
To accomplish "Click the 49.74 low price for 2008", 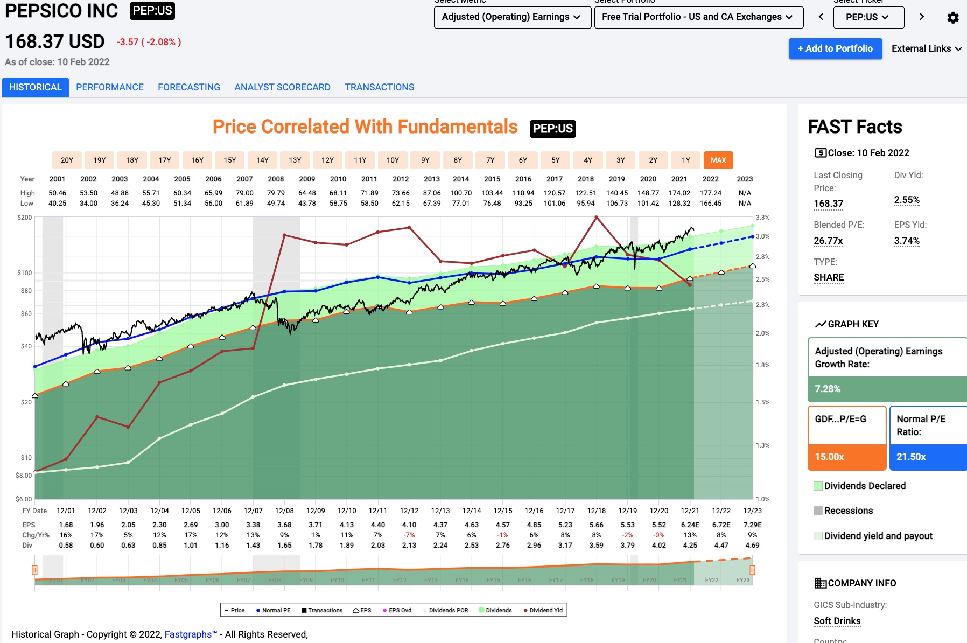I will point(276,203).
